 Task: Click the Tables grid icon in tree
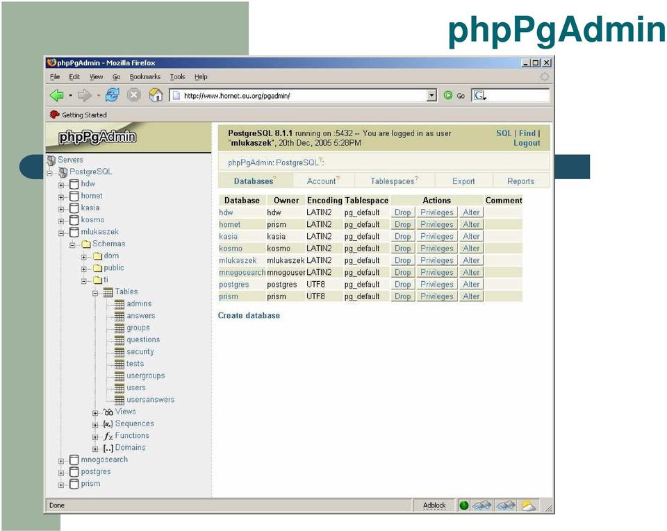108,292
